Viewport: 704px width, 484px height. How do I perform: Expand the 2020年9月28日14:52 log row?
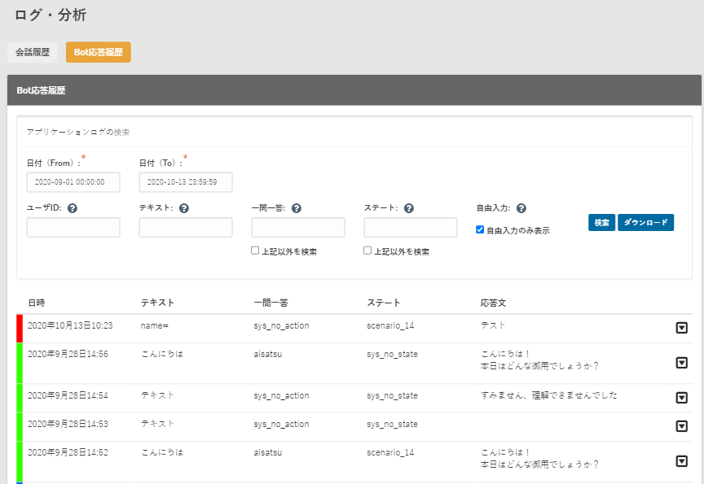tap(681, 461)
